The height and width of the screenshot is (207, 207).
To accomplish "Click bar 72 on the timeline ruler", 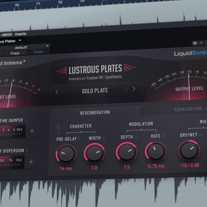I will [x=60, y=2].
